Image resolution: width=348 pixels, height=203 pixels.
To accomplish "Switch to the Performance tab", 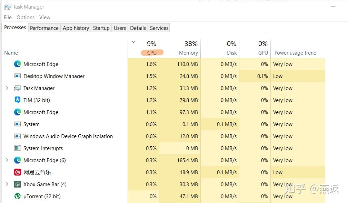I will pyautogui.click(x=44, y=28).
